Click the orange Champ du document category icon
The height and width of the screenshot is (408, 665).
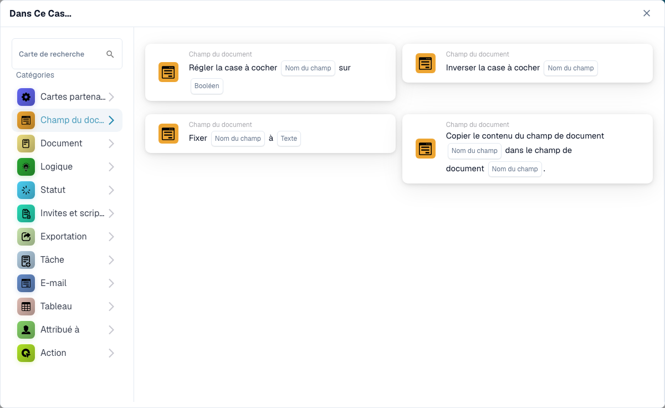[26, 120]
